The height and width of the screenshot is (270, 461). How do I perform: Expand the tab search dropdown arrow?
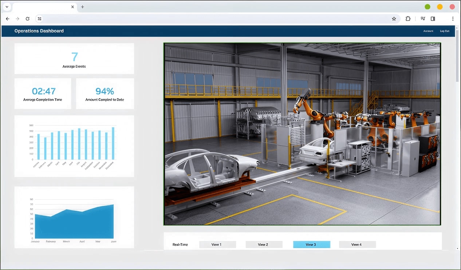coord(7,7)
